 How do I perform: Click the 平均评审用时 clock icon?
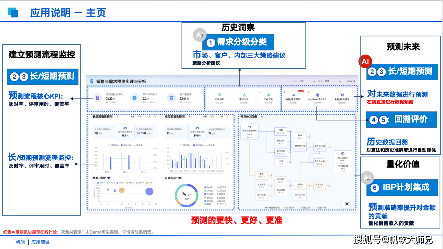[135, 98]
